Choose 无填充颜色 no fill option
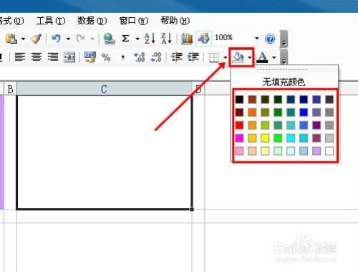The image size is (358, 272). click(x=284, y=83)
